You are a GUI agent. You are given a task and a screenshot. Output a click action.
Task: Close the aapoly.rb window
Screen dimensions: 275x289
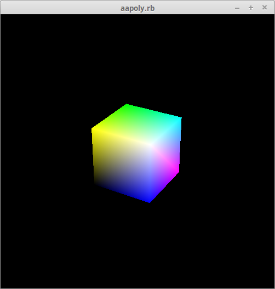click(x=265, y=8)
